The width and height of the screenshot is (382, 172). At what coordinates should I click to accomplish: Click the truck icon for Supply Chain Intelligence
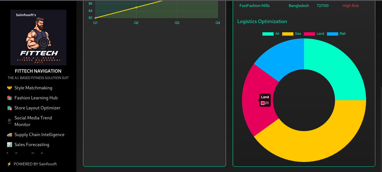(10, 135)
